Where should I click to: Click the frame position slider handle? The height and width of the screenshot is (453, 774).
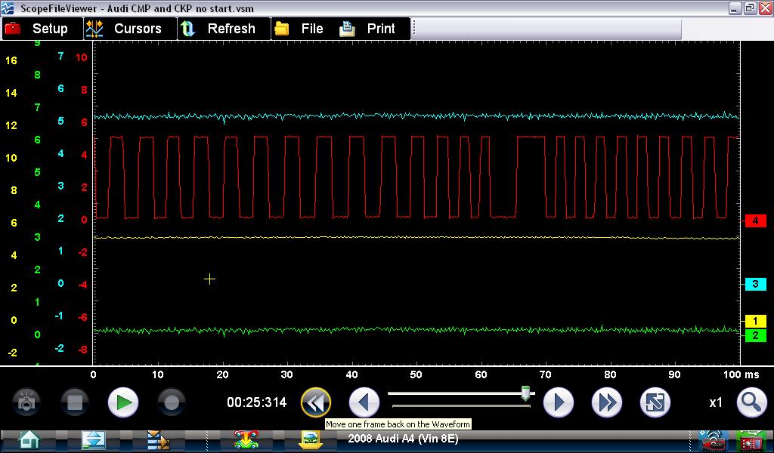click(x=526, y=393)
